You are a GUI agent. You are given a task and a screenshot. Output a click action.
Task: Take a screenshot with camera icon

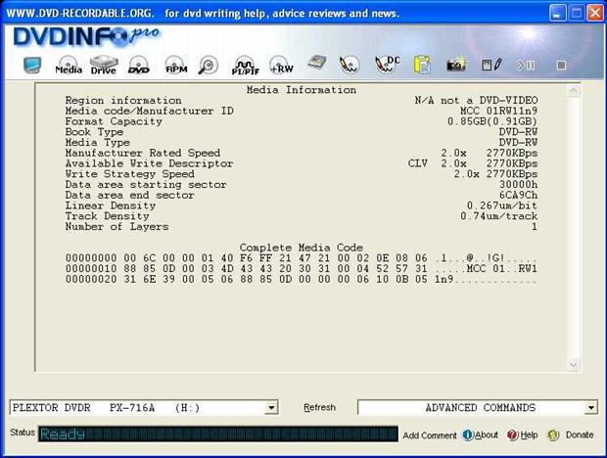[457, 65]
